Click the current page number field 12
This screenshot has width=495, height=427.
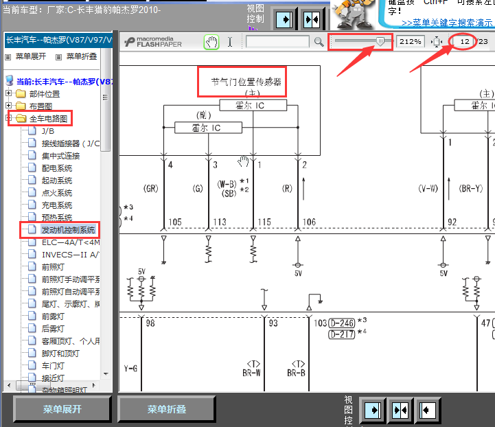464,42
